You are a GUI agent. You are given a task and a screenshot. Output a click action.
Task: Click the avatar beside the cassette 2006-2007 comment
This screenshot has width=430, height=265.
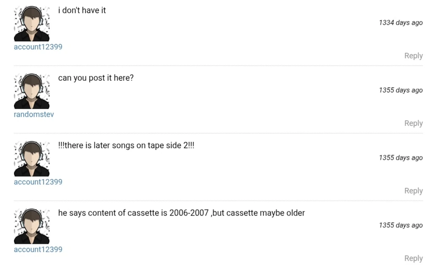(32, 227)
